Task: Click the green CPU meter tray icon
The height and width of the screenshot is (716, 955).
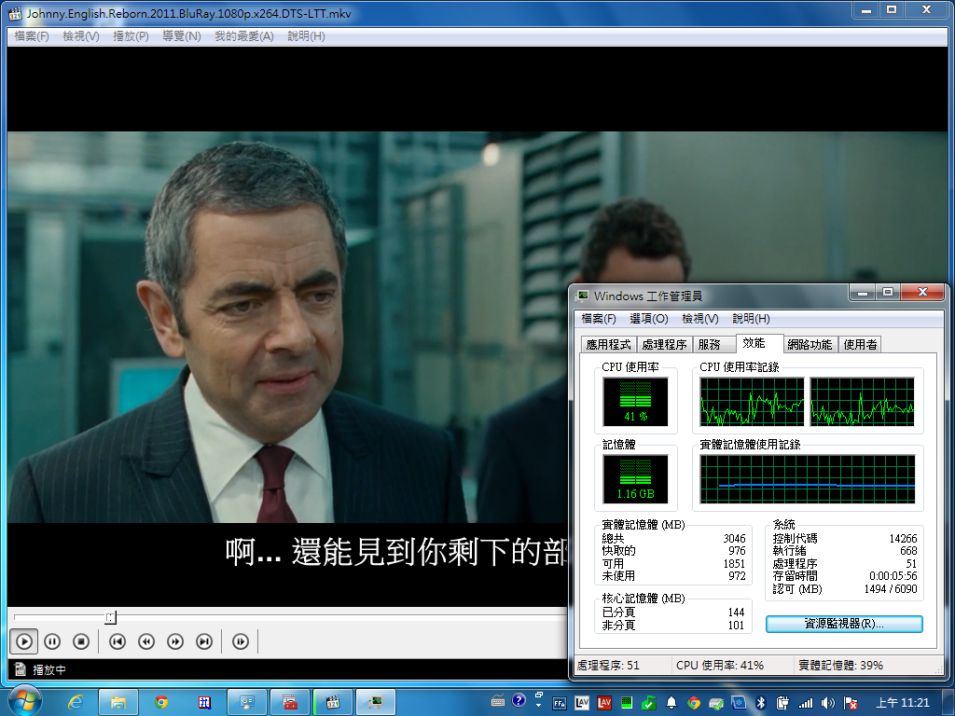Action: tap(627, 703)
